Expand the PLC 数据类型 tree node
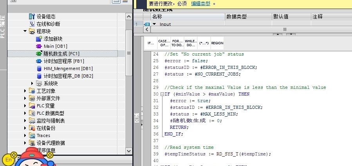The image size is (352, 166). tap(25, 113)
